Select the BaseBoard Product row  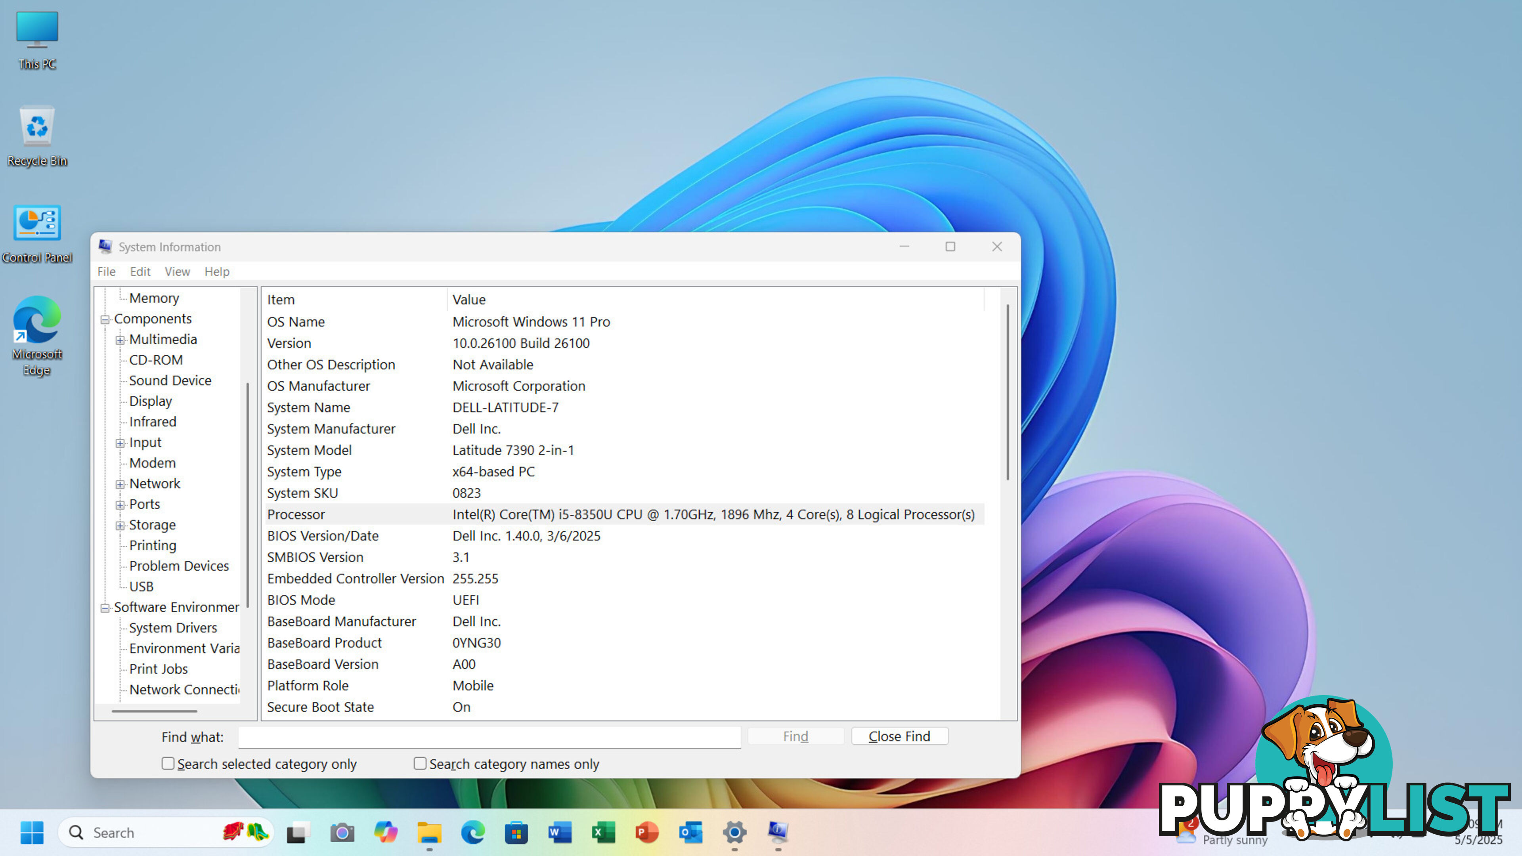point(625,643)
